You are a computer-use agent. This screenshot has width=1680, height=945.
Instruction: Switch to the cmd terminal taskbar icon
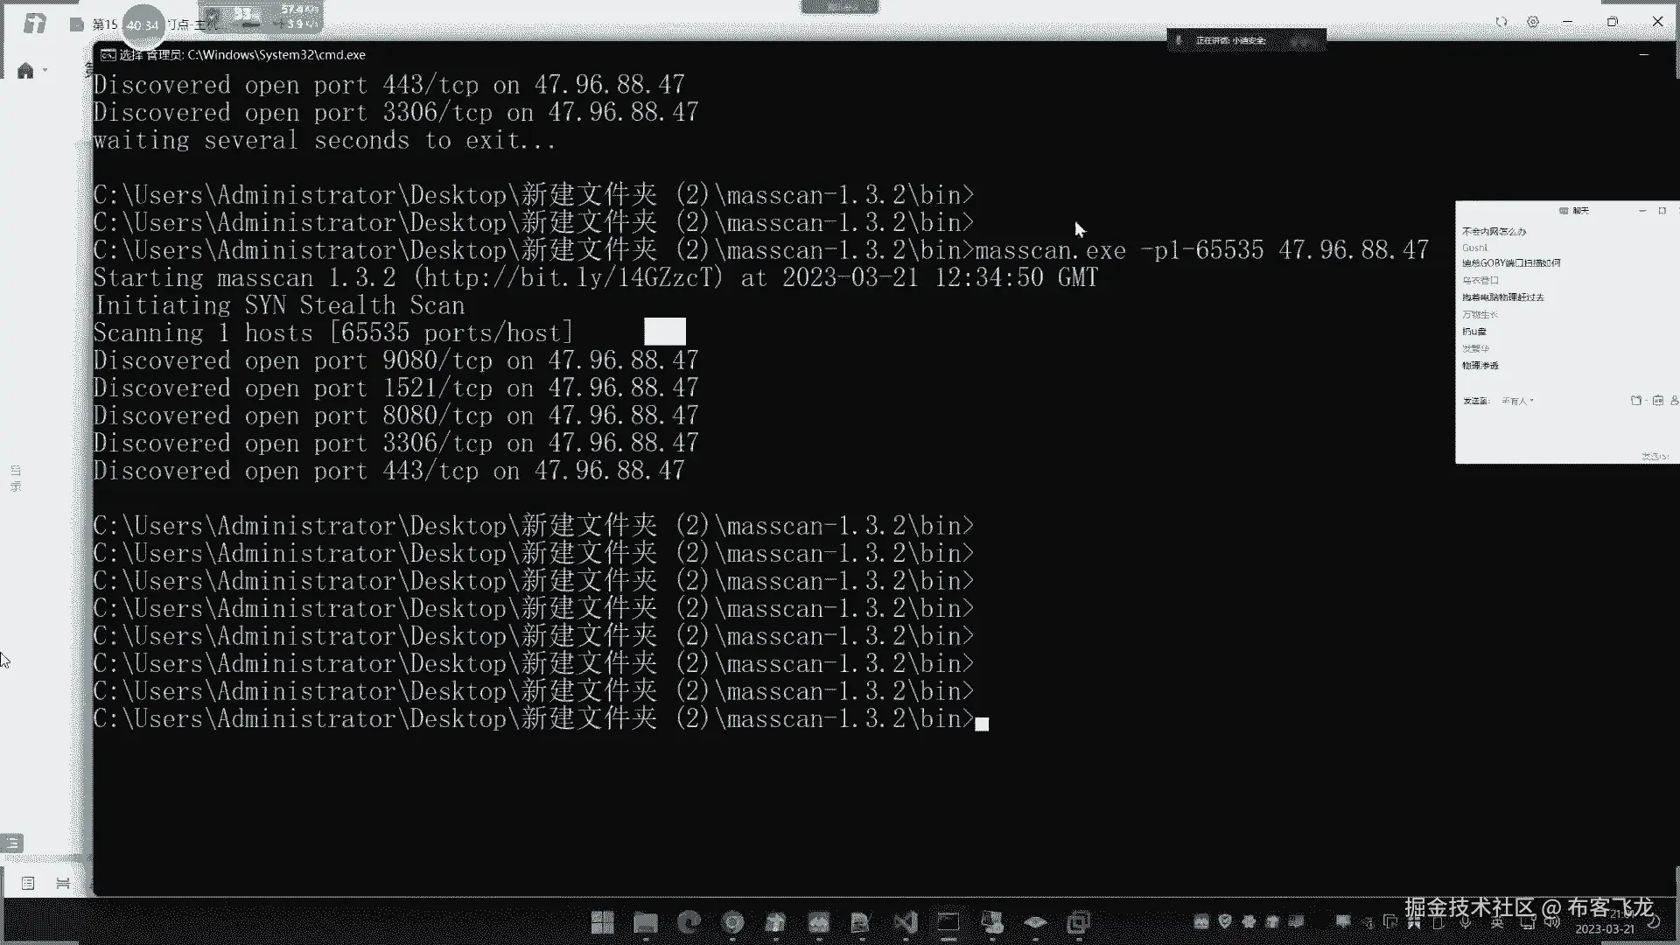948,922
